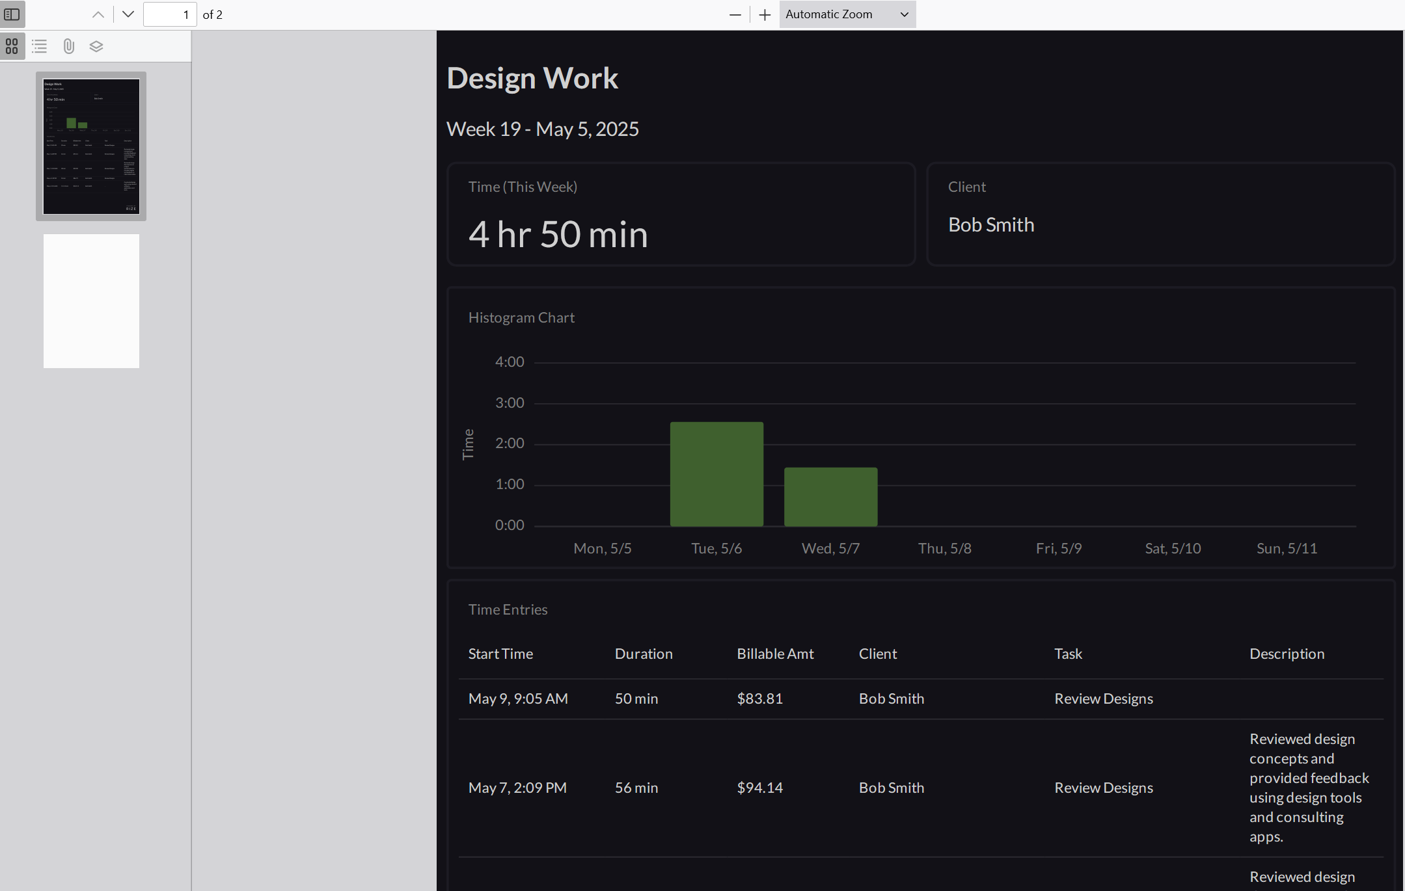
Task: Select the page 2 thumbnail
Action: coord(91,300)
